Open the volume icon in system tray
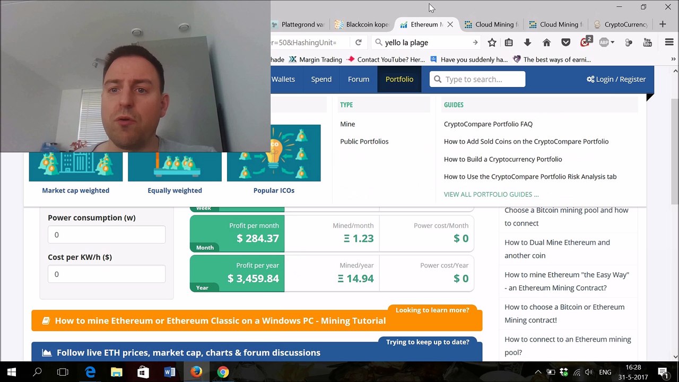This screenshot has width=679, height=382. tap(589, 372)
